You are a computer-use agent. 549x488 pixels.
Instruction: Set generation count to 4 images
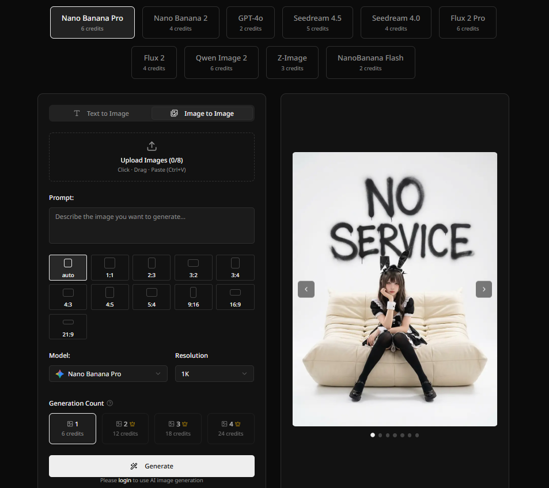[x=230, y=428]
